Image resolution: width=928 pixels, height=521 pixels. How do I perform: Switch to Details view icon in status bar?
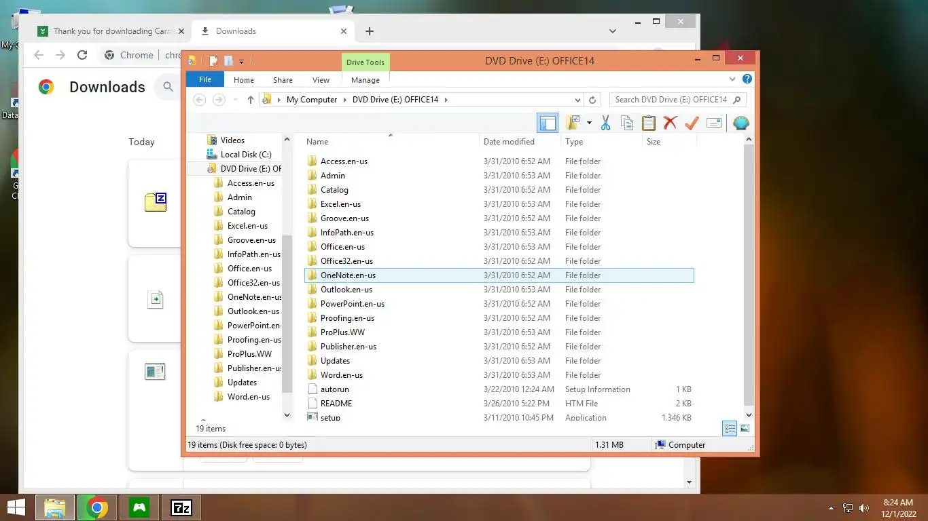point(730,428)
